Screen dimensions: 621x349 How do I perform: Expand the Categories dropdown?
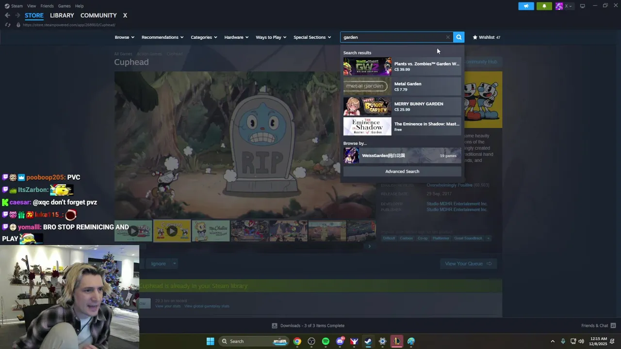(204, 37)
